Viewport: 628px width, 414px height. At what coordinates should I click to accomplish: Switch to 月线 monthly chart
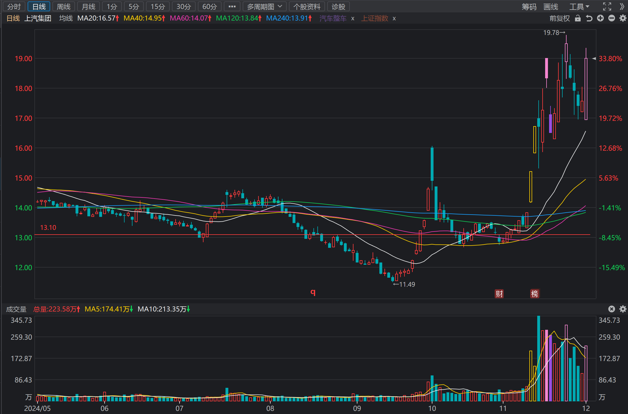point(89,6)
